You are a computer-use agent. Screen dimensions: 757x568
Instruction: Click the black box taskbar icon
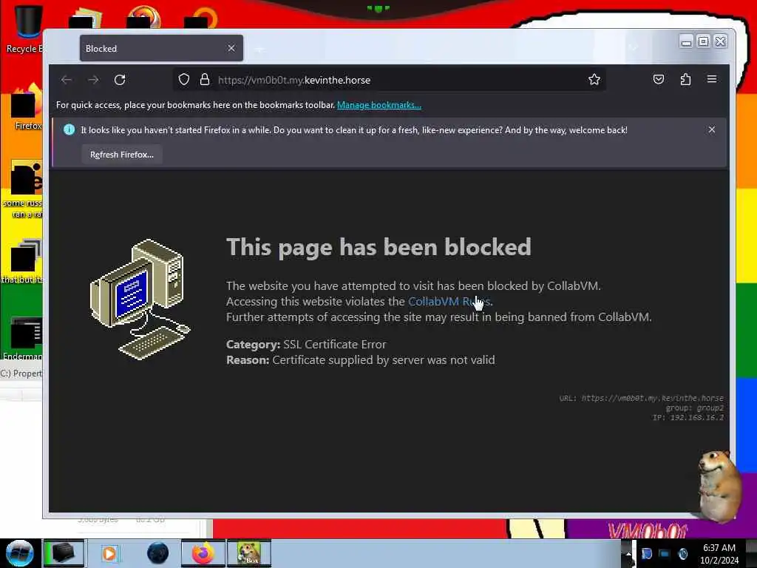point(64,553)
